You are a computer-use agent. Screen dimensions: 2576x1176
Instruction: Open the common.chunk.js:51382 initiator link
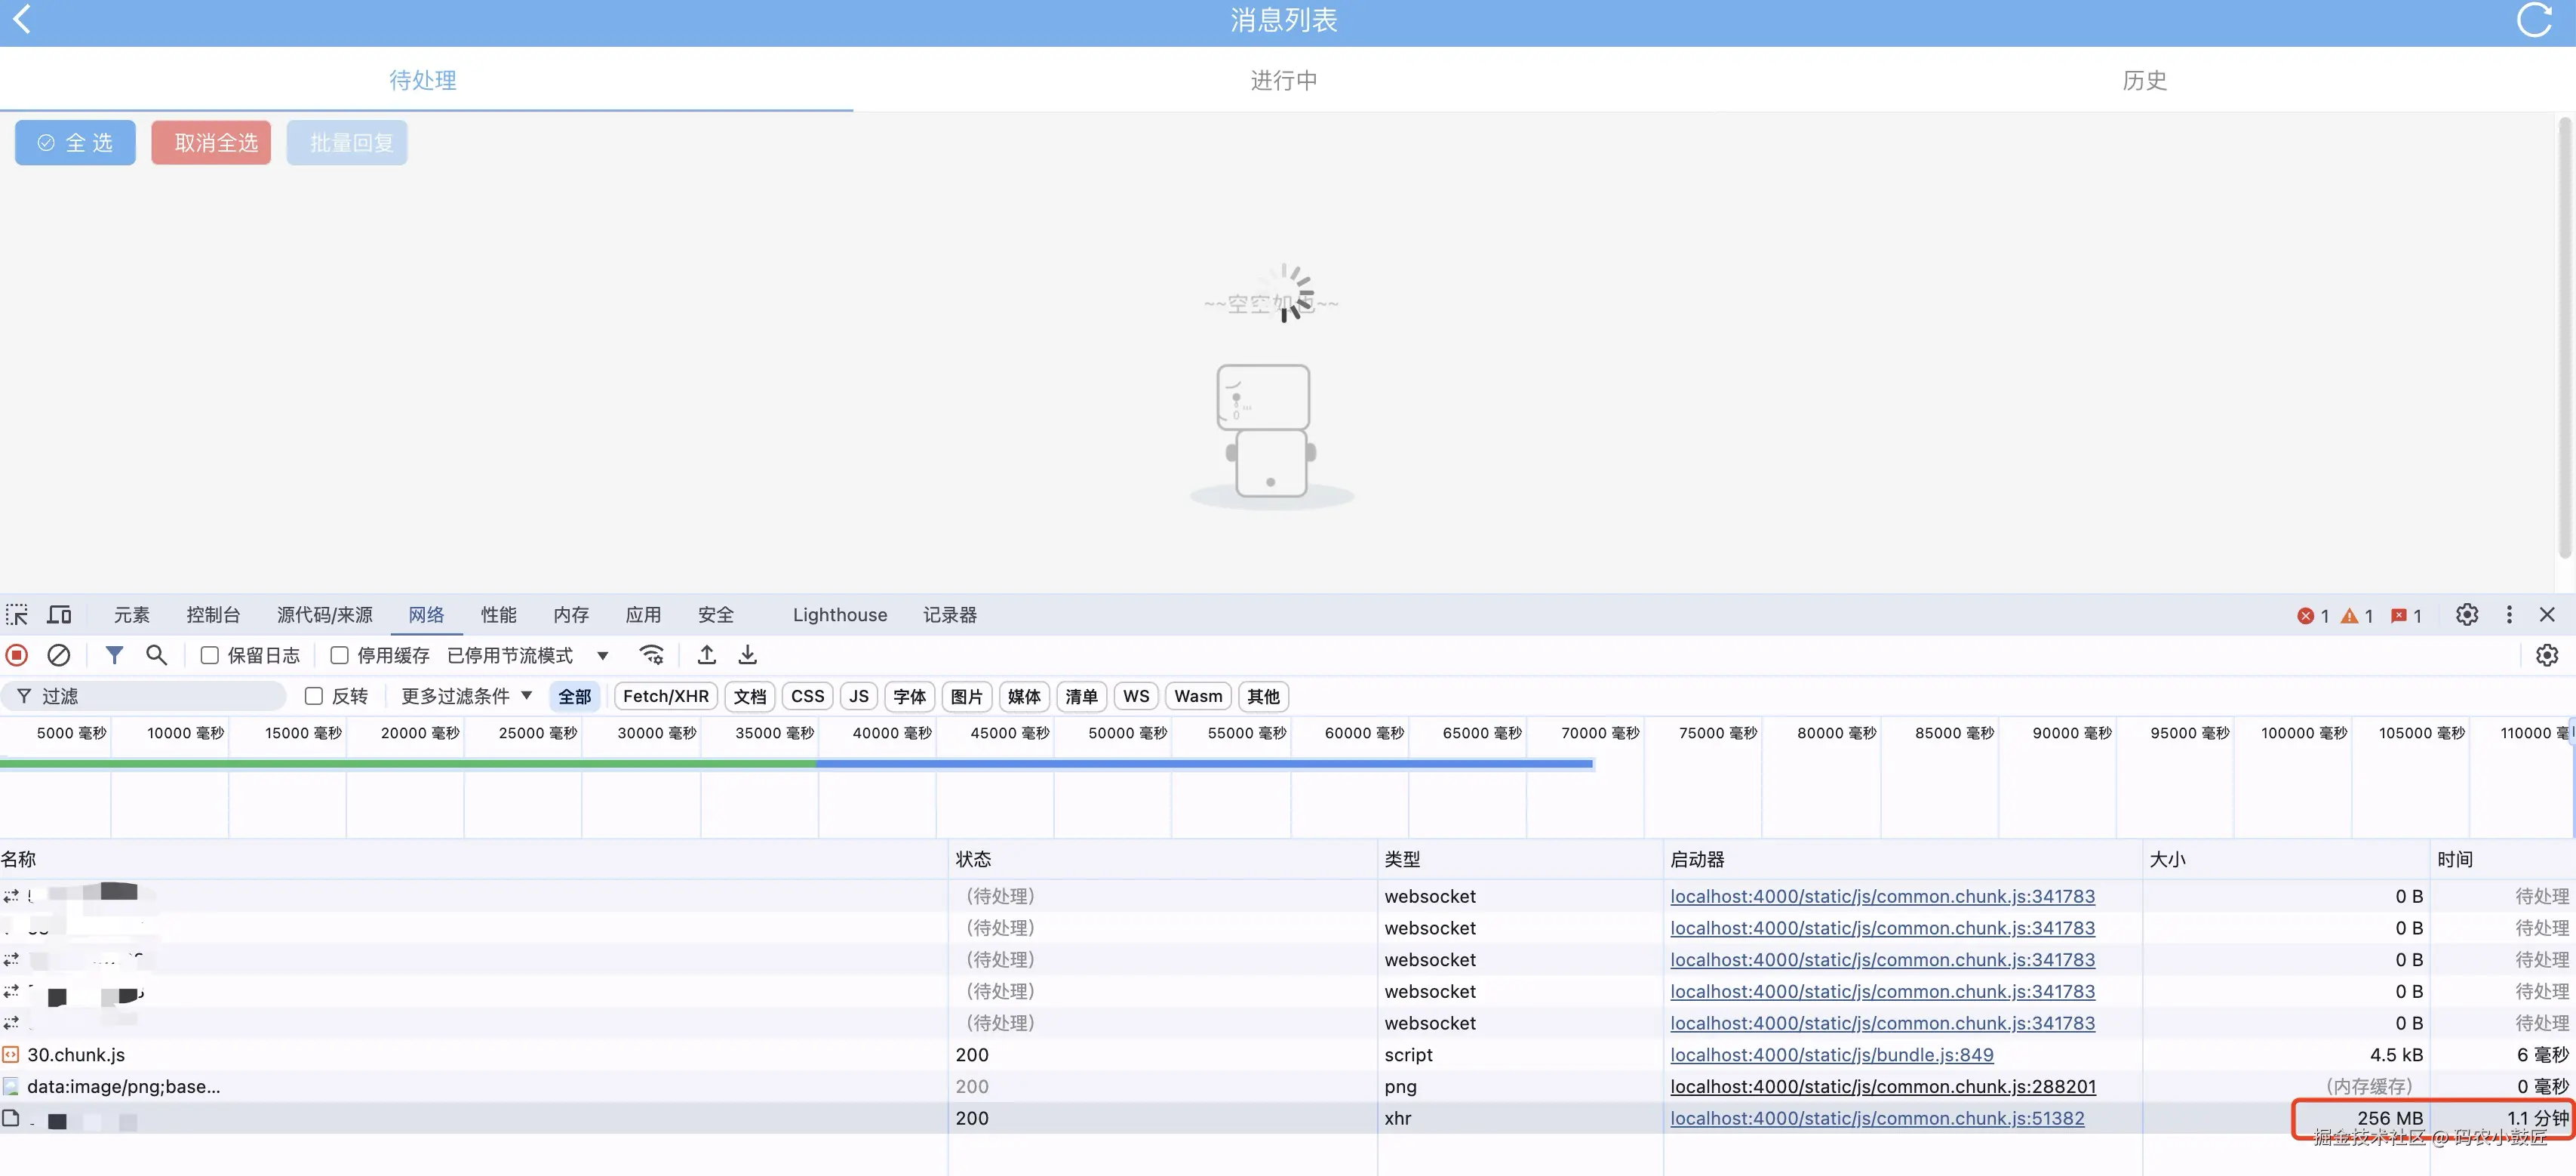tap(1876, 1118)
